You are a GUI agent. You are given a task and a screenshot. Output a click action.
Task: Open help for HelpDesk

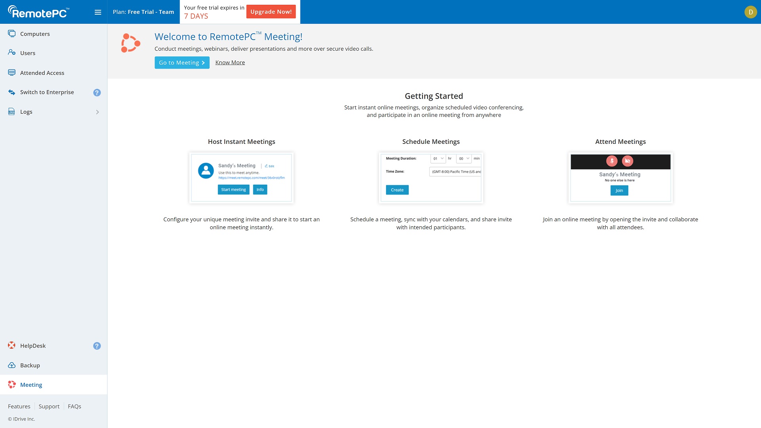point(97,346)
